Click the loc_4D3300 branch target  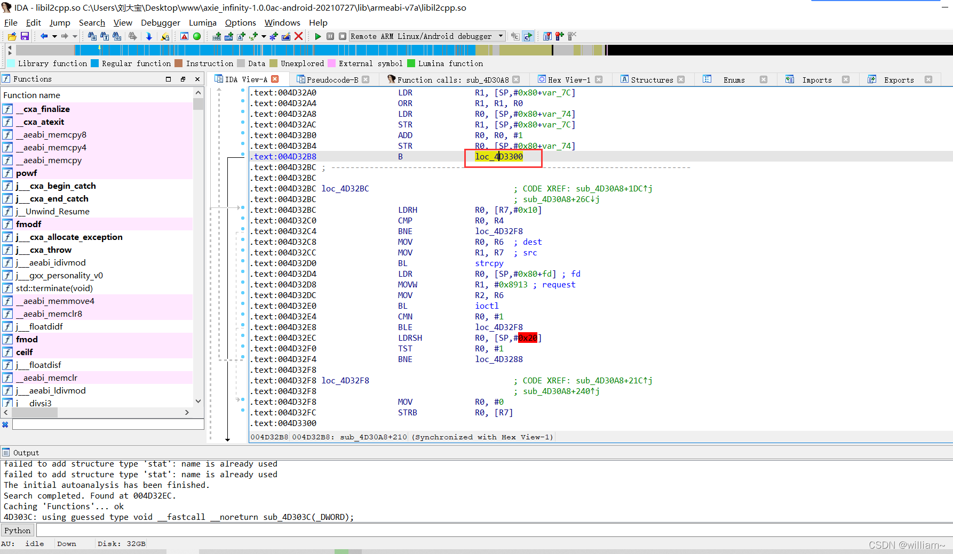point(499,157)
